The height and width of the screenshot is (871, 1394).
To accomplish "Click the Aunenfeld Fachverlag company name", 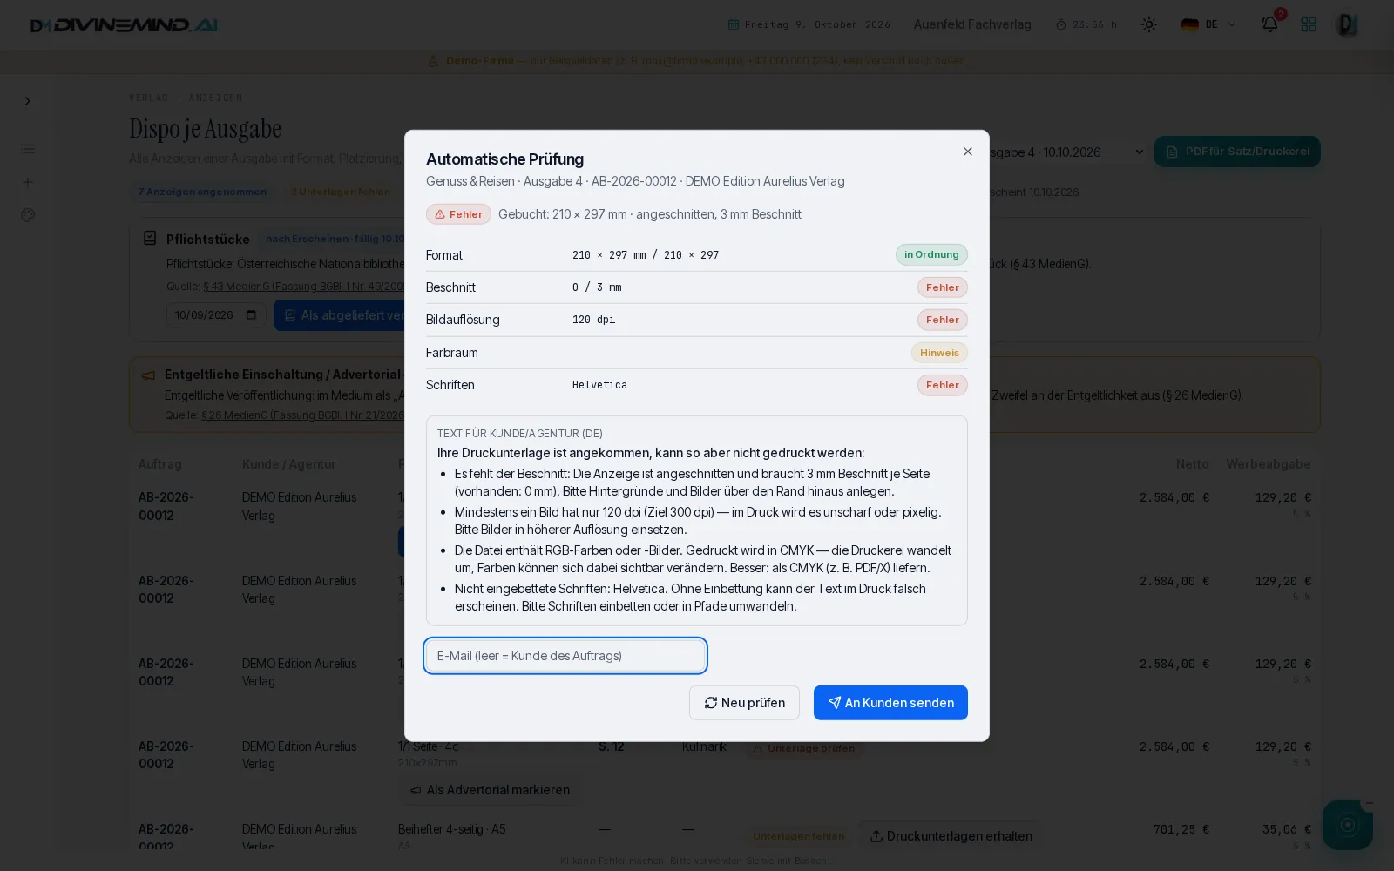I will [972, 24].
